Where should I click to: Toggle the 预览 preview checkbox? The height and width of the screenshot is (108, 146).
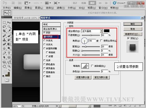[128, 38]
